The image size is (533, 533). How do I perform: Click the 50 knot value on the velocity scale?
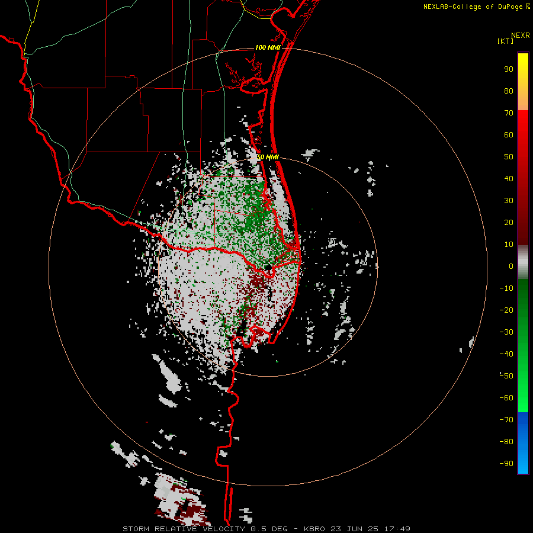tap(509, 157)
